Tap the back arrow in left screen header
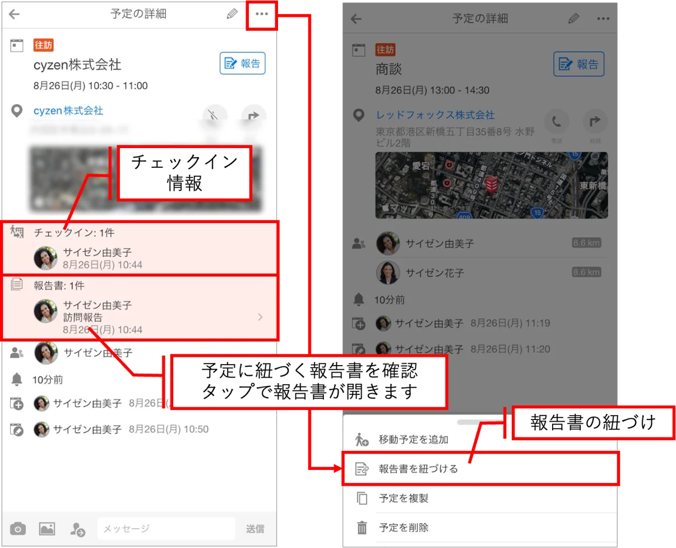Viewport: 676px width, 548px height. tap(15, 15)
